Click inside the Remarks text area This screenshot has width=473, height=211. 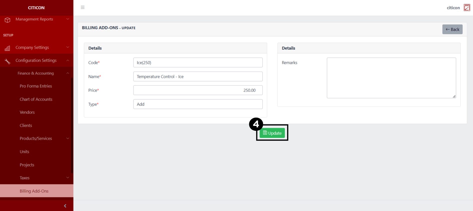pos(391,78)
